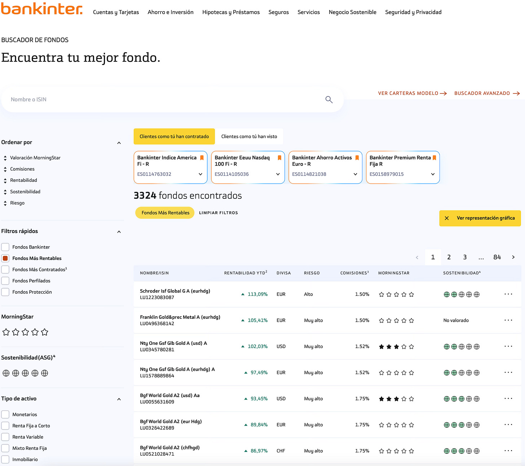Select fifth globe in Sostenibilidad (ASG) filter
This screenshot has height=466, width=525.
pos(45,373)
